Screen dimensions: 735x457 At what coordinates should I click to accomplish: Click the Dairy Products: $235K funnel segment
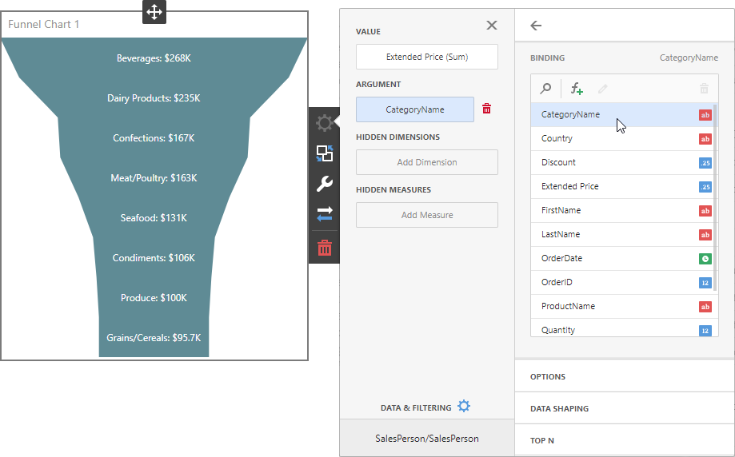tap(154, 97)
